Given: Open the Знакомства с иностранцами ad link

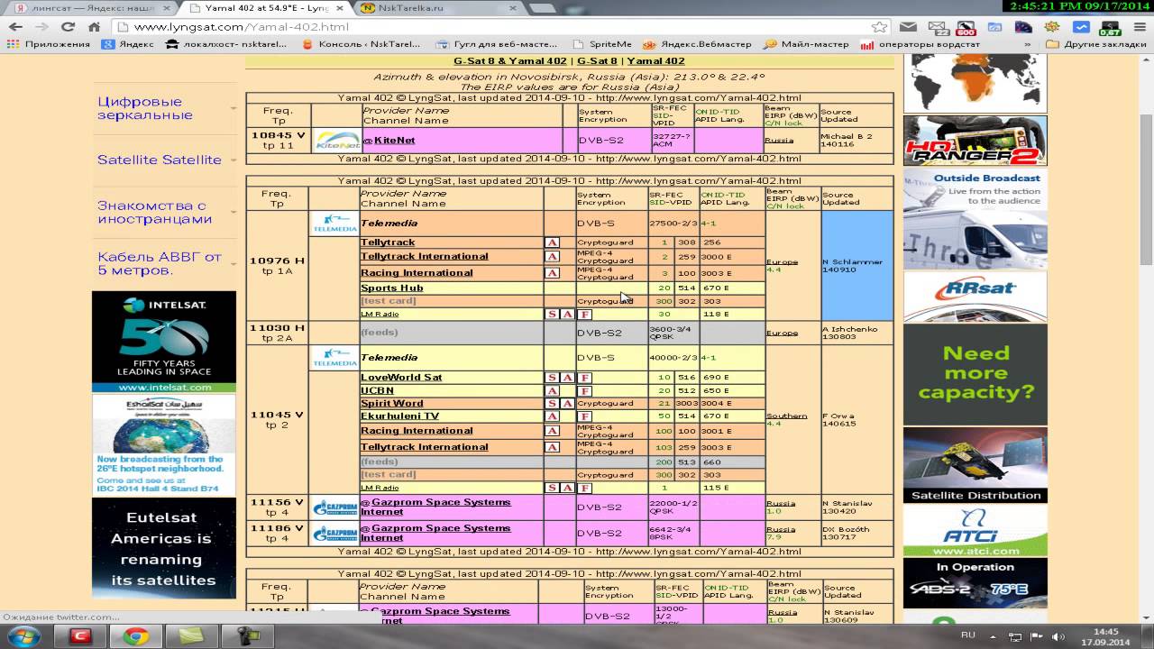Looking at the screenshot, I should click(155, 212).
